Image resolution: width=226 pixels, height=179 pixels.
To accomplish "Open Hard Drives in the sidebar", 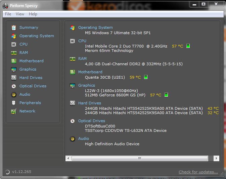I will point(31,78).
